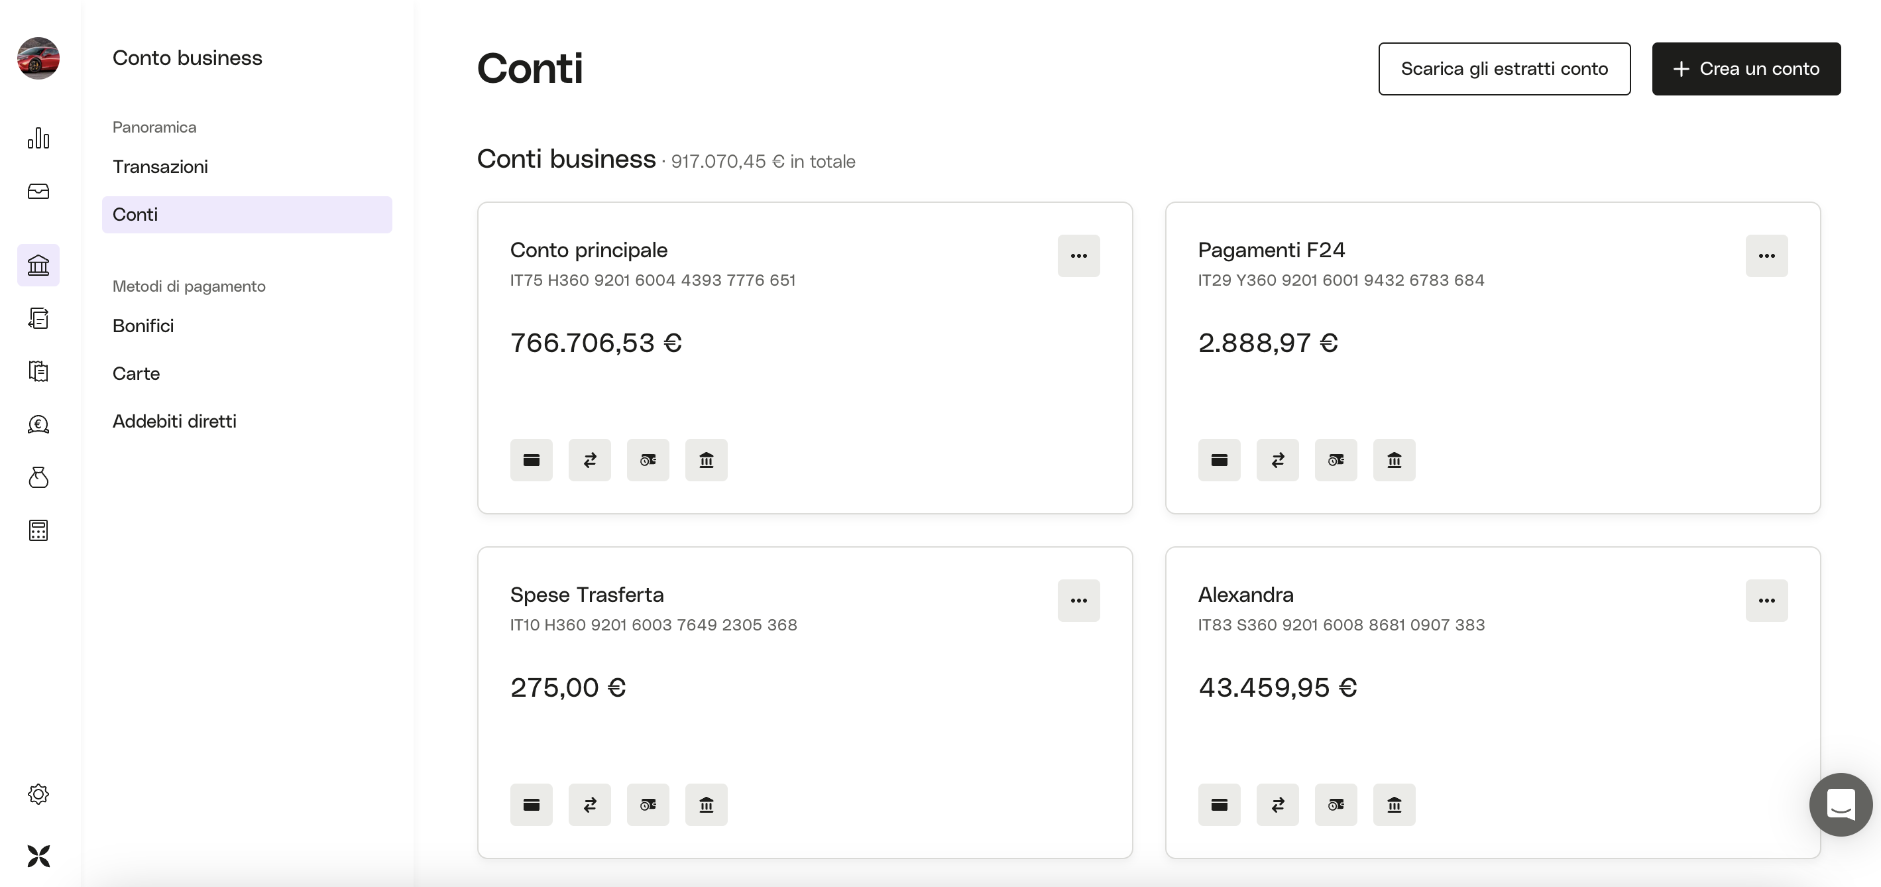Click the transfer arrows icon on Pagamenti F24
The image size is (1881, 887).
tap(1277, 460)
